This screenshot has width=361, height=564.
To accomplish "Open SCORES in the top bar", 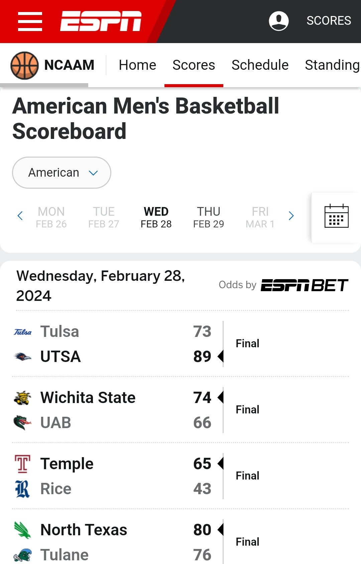I will coord(329,21).
